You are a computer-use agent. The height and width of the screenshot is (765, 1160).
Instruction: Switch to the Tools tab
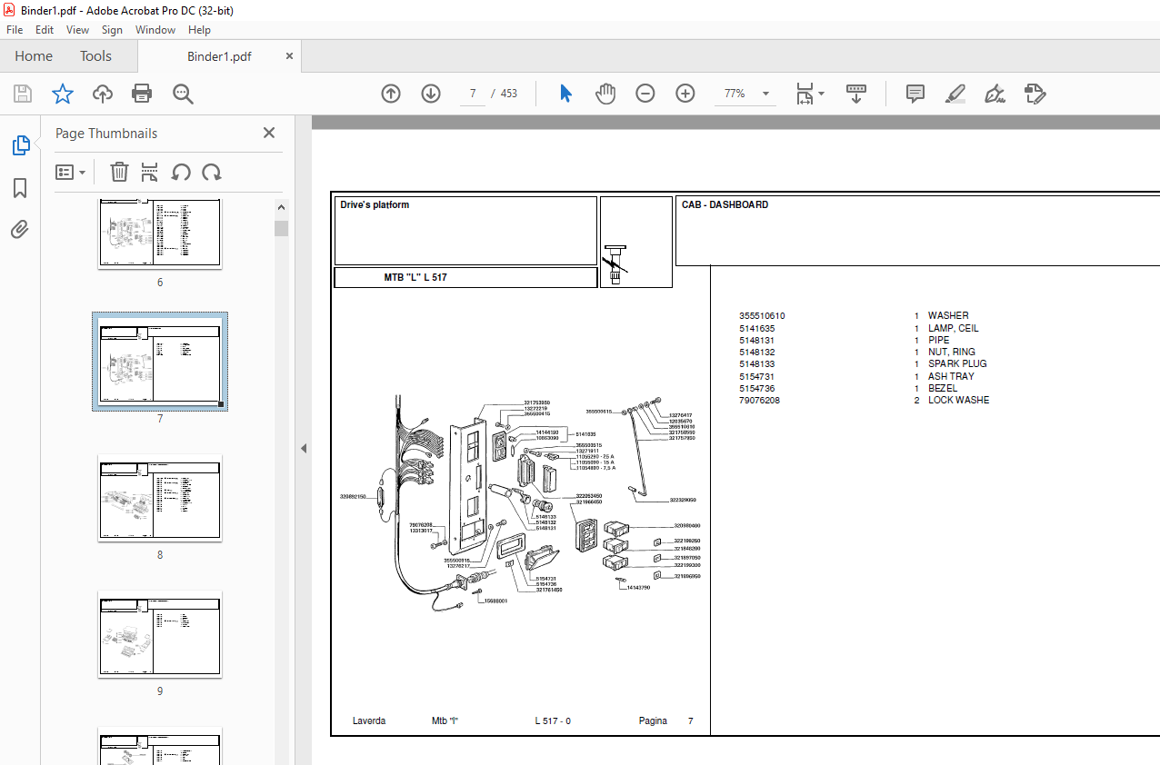pos(95,56)
